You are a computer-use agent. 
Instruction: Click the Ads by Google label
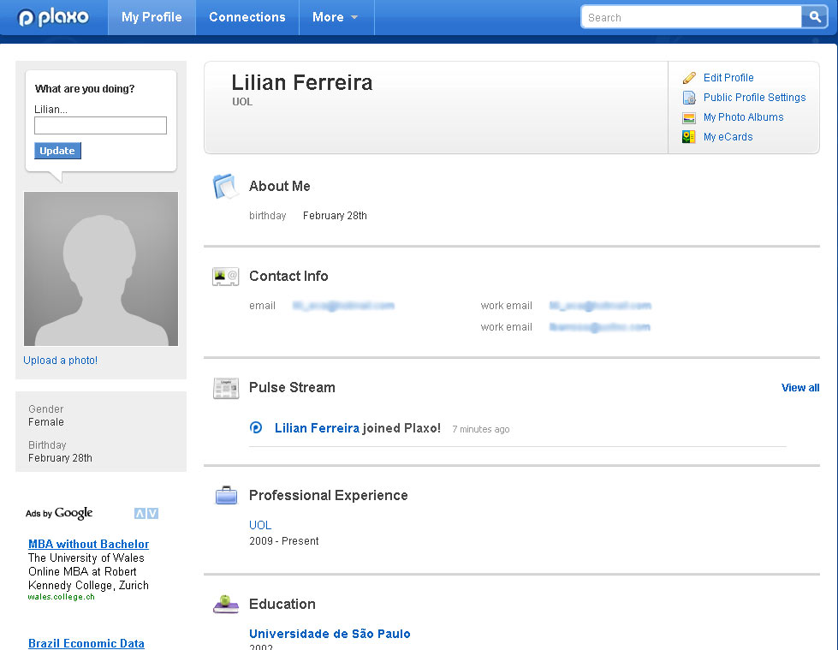click(x=59, y=513)
